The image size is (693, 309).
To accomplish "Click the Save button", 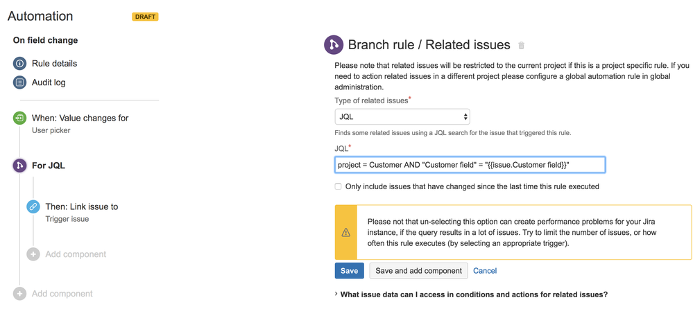I will pyautogui.click(x=349, y=270).
